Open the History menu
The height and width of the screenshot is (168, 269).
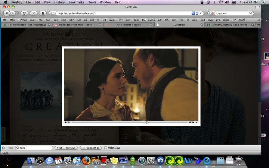point(59,2)
